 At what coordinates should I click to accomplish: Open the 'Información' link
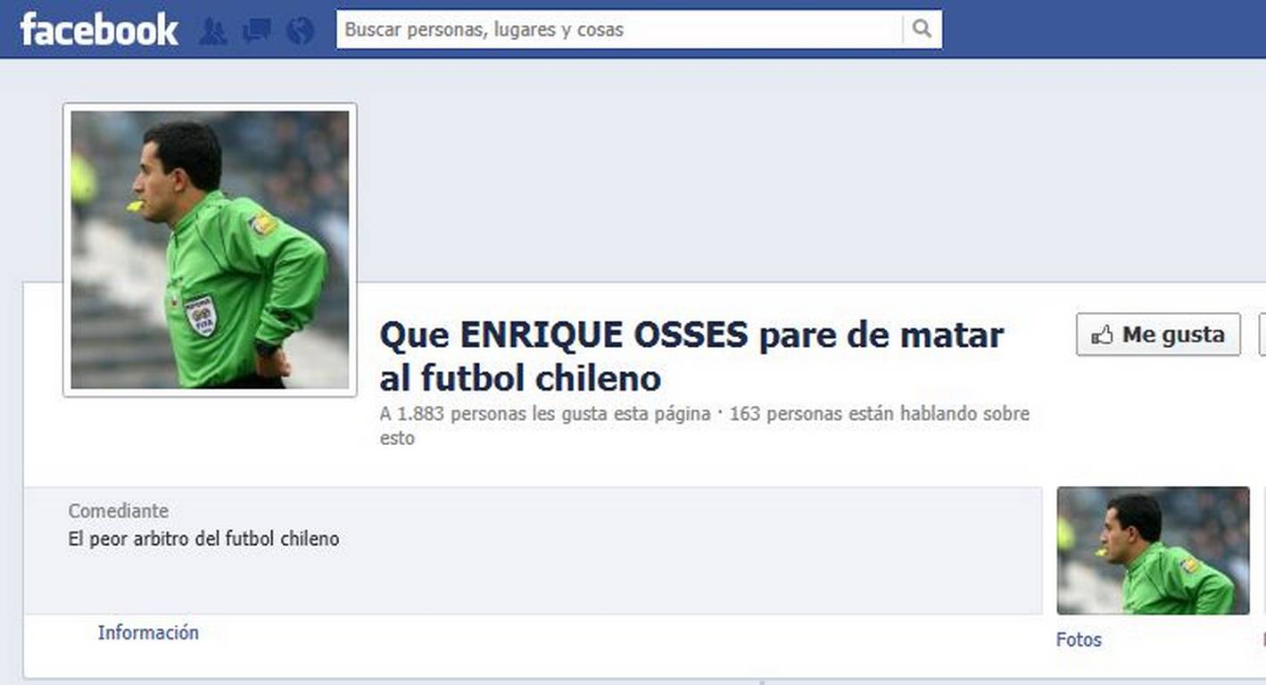coord(148,632)
